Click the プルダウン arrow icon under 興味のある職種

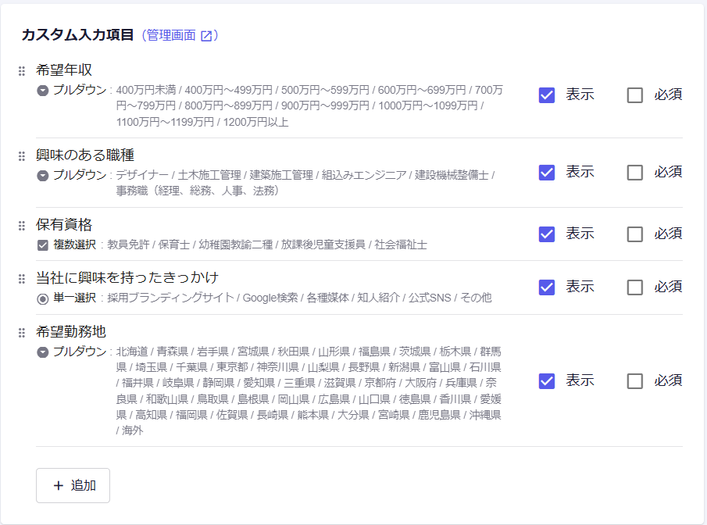(x=43, y=176)
